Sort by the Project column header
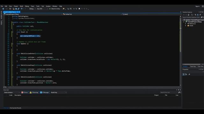The image size is (204, 114). (157, 95)
